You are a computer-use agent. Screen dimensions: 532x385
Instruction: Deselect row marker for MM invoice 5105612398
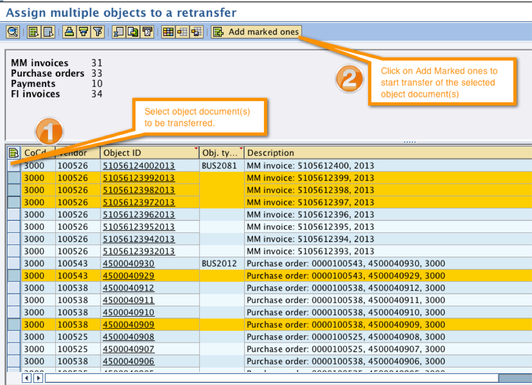tap(13, 190)
